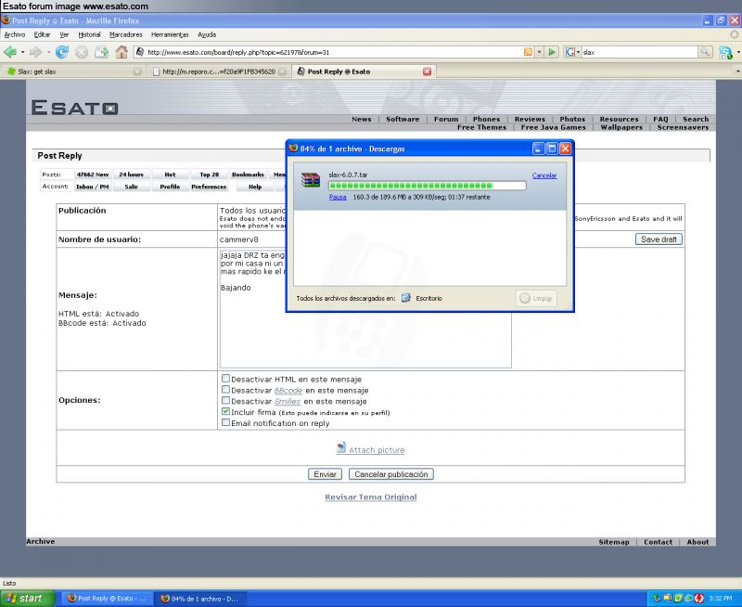Screen dimensions: 742x607
Task: Click the search magnifier icon
Action: click(705, 52)
